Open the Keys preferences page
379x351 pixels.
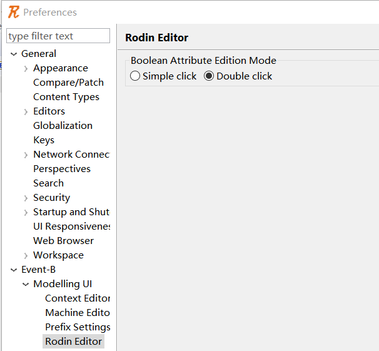44,140
